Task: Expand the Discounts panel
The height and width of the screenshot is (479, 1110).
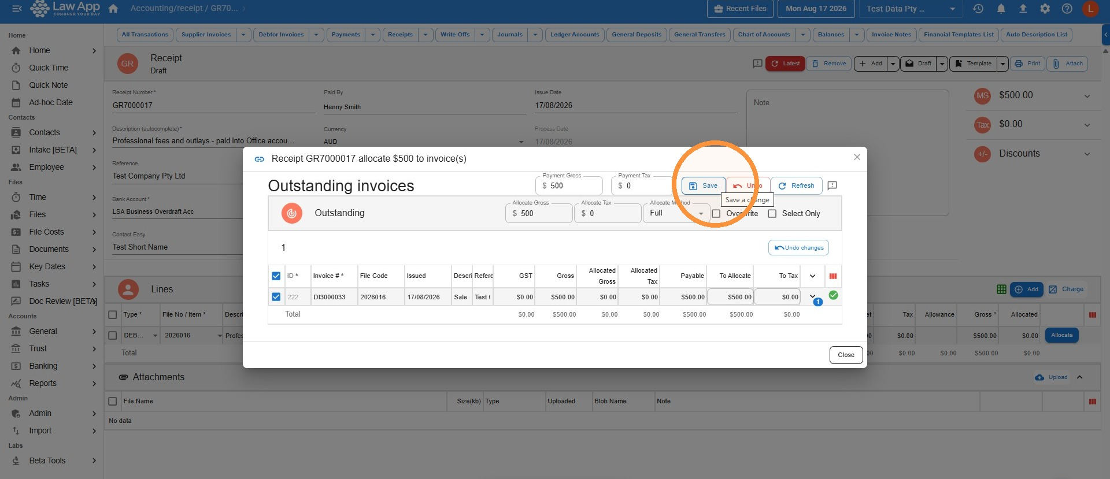Action: 1087,154
